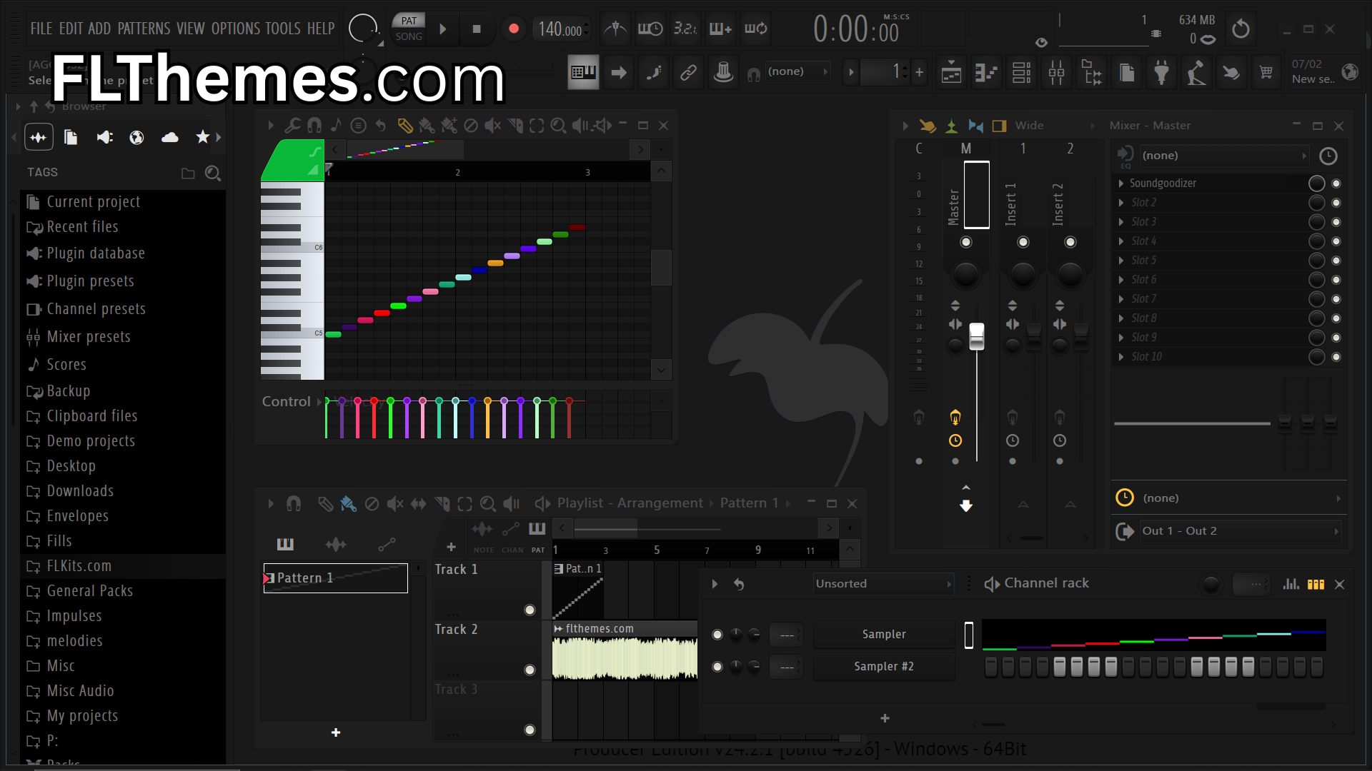Screen dimensions: 1372x771
Task: Mute the Sampler #2 channel
Action: 717,667
